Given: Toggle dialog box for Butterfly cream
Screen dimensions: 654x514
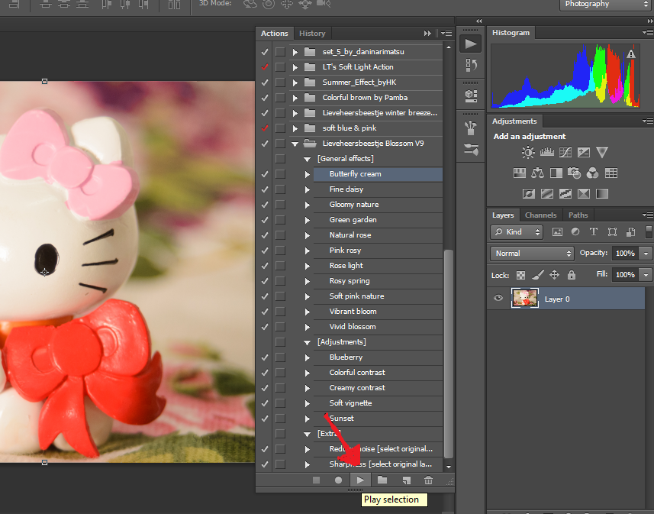Looking at the screenshot, I should [x=280, y=173].
